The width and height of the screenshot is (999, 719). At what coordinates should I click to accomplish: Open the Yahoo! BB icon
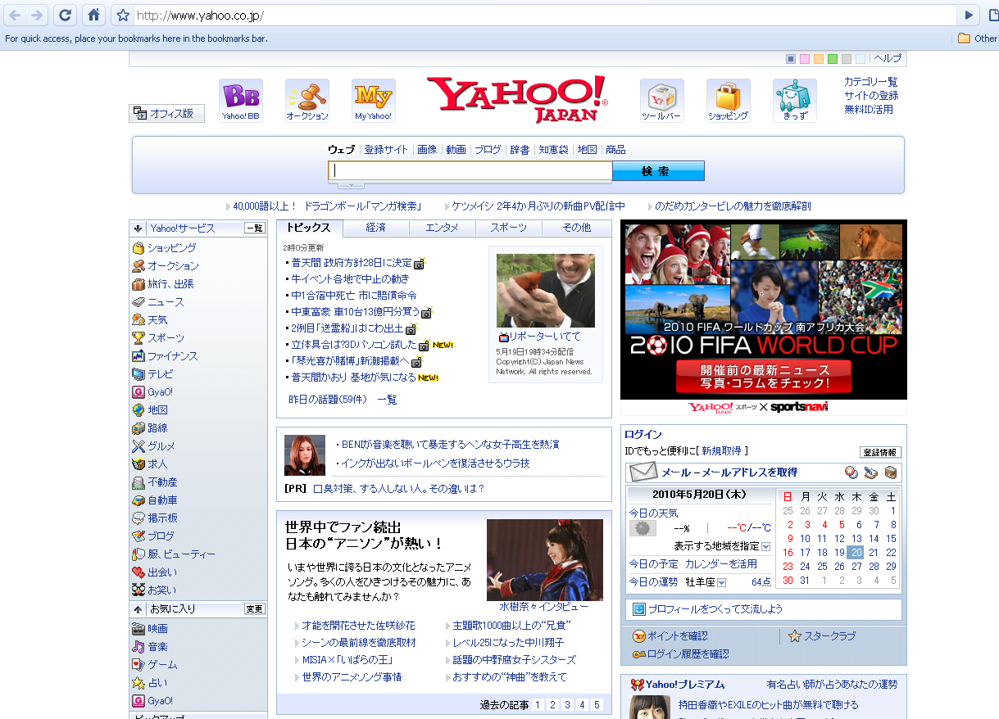click(x=240, y=97)
